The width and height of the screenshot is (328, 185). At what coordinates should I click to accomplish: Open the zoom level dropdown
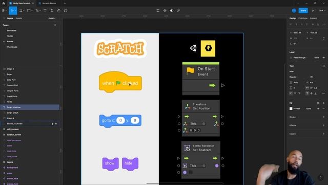pyautogui.click(x=322, y=11)
